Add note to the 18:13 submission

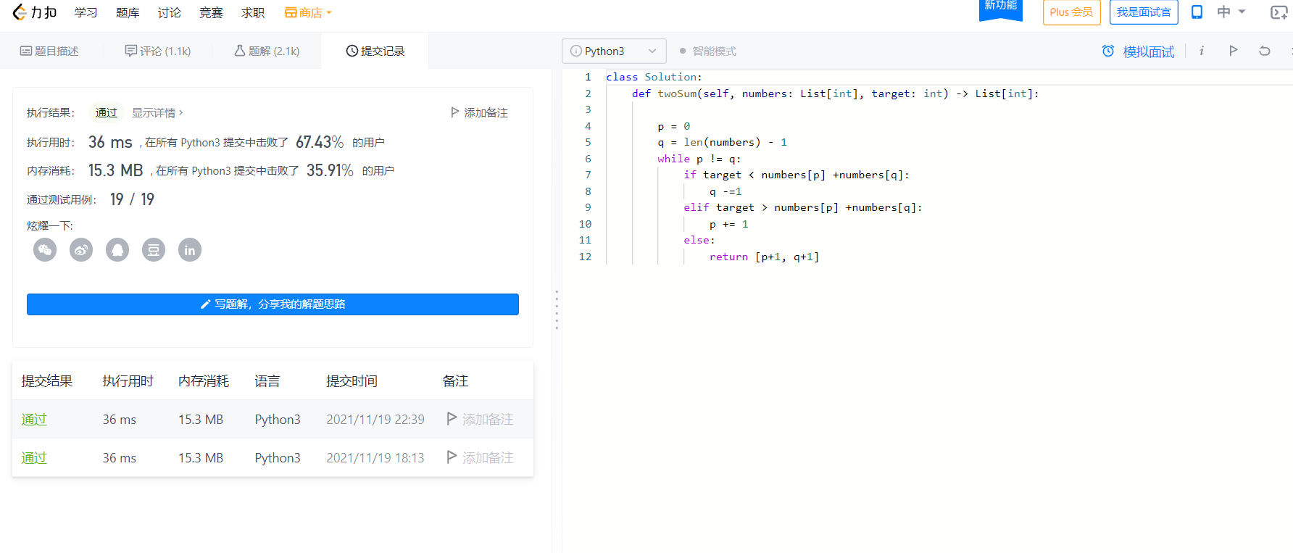click(x=480, y=458)
